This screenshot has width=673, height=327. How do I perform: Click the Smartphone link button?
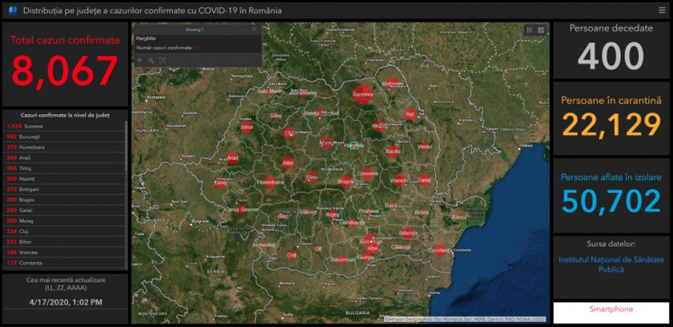tap(611, 310)
